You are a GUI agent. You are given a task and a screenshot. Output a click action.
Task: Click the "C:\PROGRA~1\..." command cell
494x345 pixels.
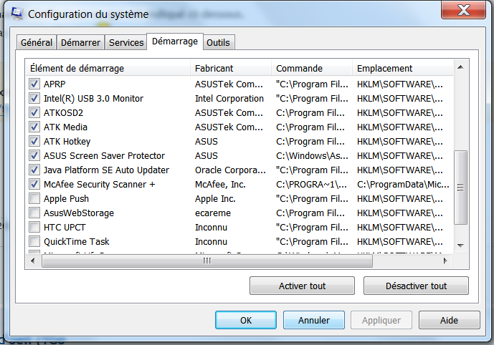(311, 184)
